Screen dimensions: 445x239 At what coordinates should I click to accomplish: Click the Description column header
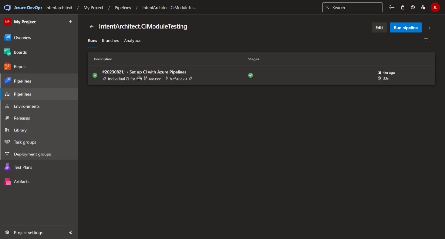click(x=103, y=59)
